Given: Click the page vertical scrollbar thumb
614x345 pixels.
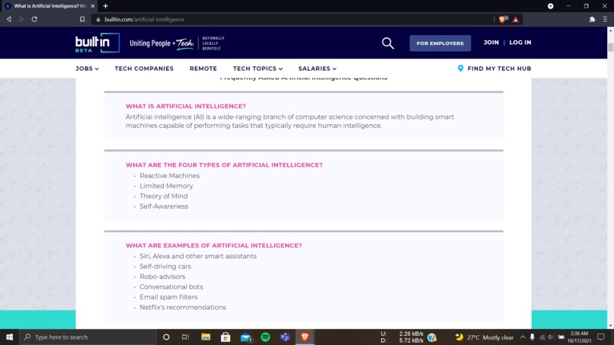Looking at the screenshot, I should click(x=610, y=47).
